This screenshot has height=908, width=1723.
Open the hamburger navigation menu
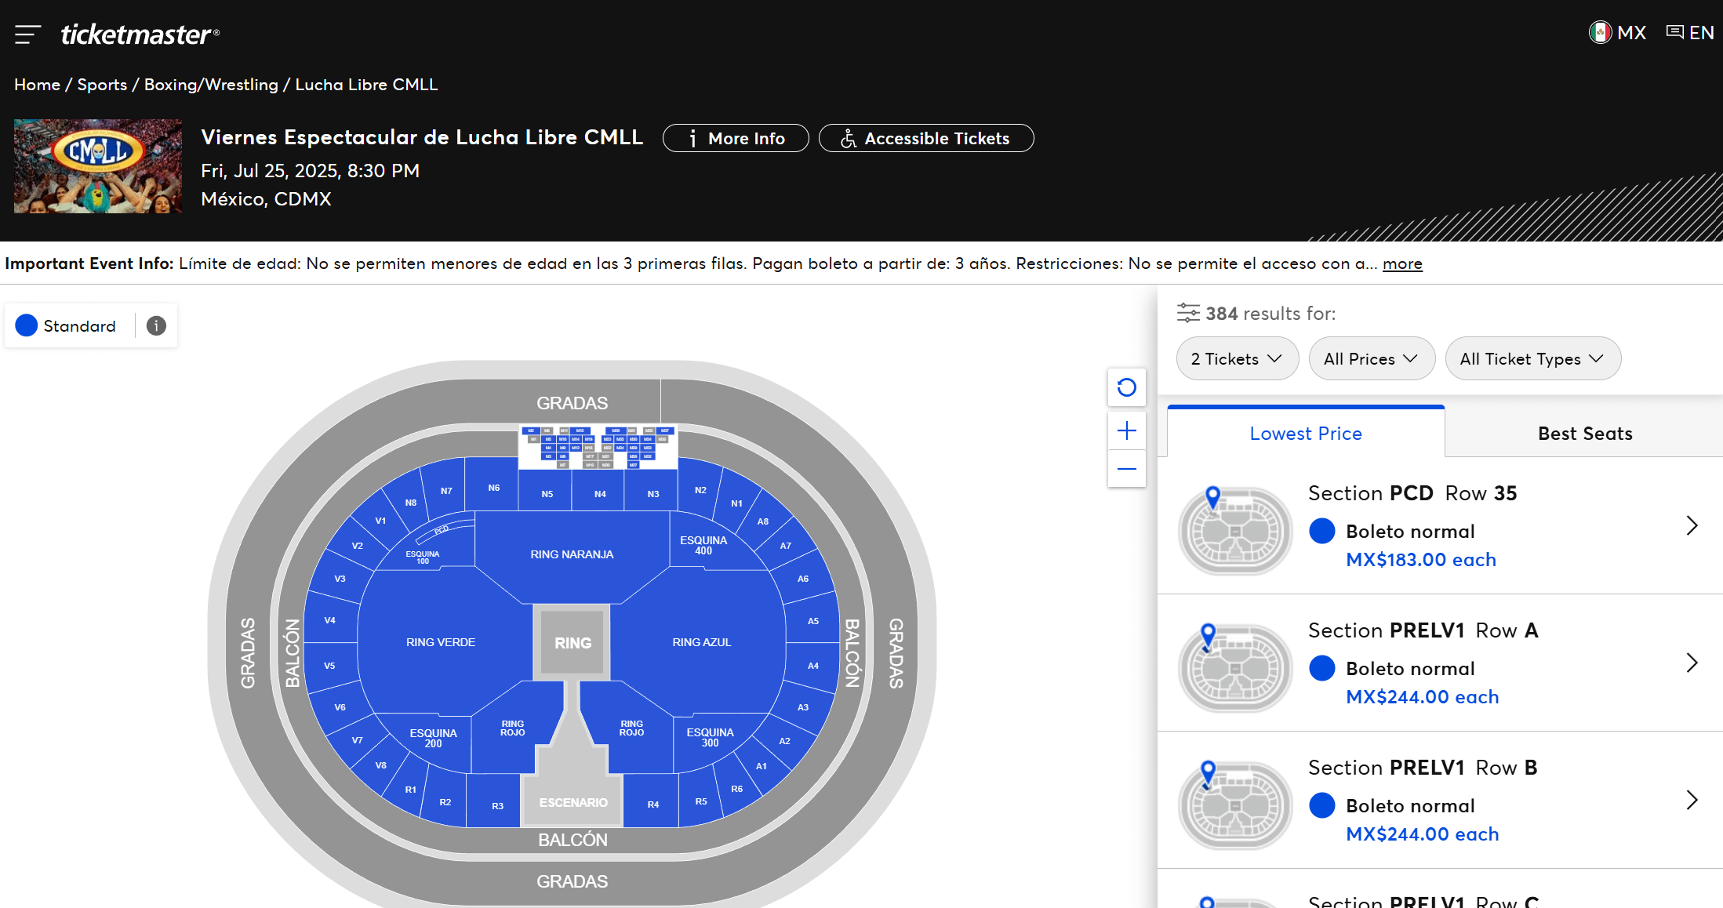coord(27,34)
